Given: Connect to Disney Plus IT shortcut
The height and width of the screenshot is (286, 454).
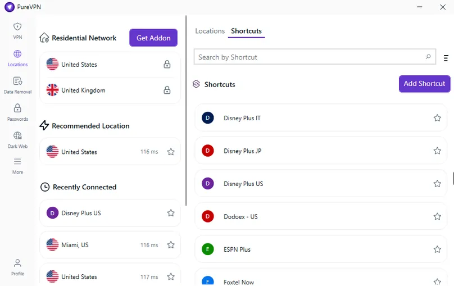Looking at the screenshot, I should (x=321, y=118).
